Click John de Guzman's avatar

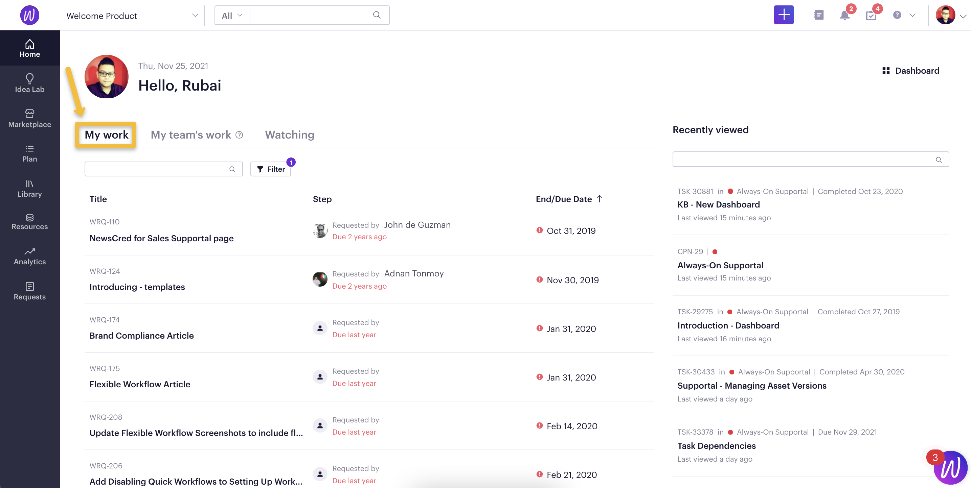pos(320,230)
